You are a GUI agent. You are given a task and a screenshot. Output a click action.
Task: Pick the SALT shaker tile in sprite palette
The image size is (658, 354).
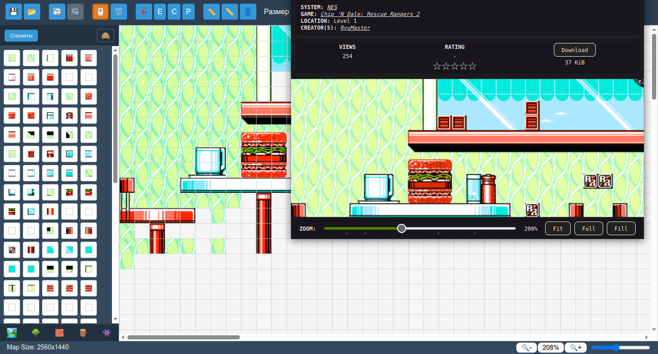pos(31,211)
